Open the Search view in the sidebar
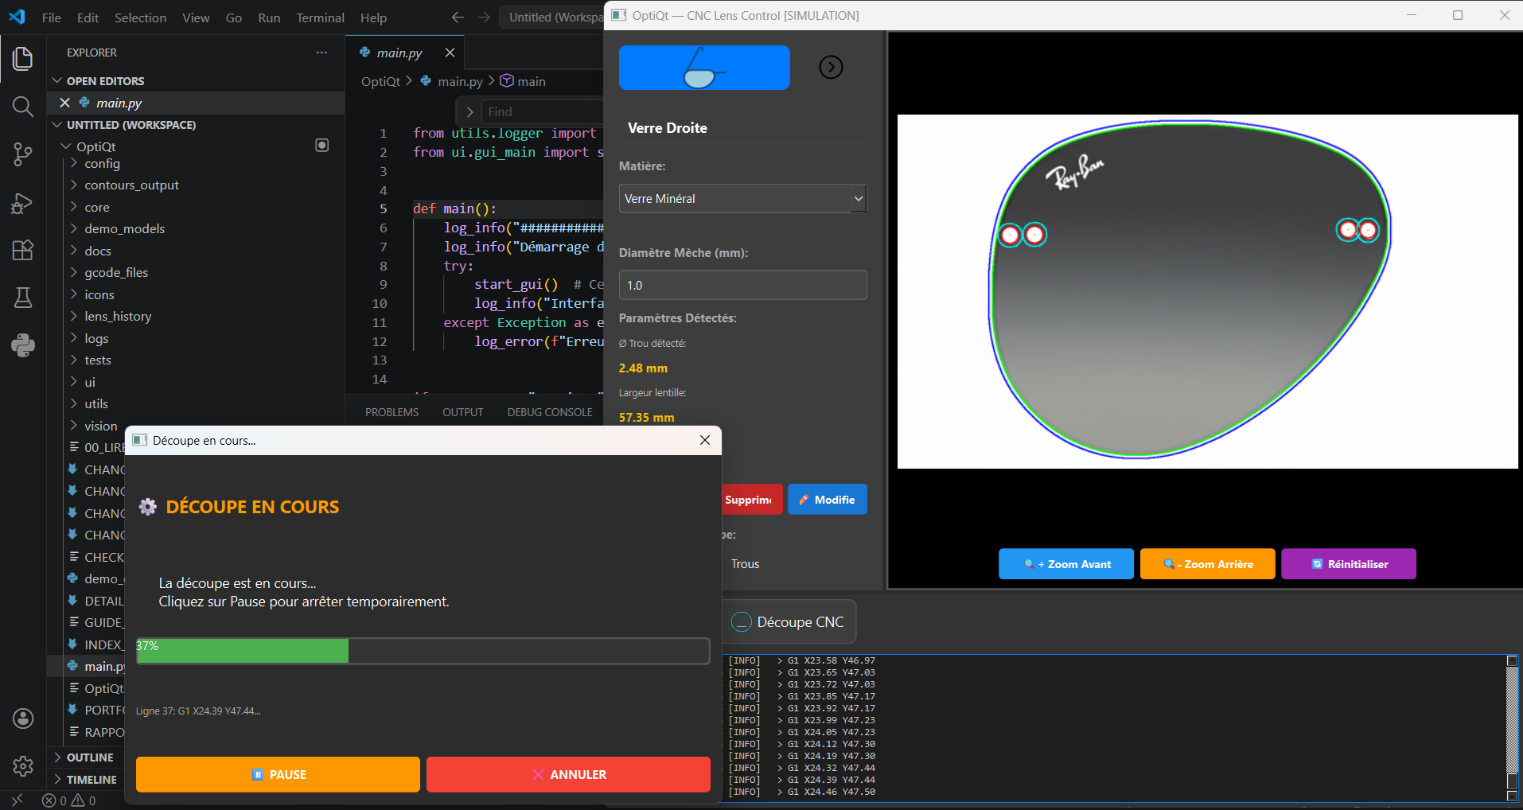The width and height of the screenshot is (1523, 810). [22, 106]
